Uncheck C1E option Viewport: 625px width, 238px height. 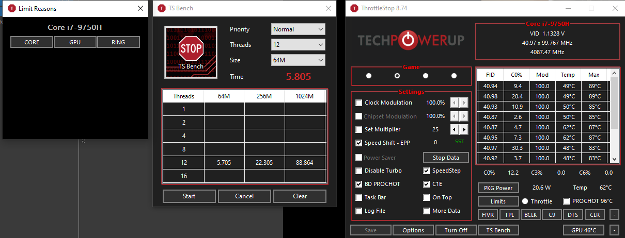[427, 184]
